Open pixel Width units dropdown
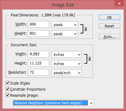The height and width of the screenshot is (111, 126). tap(65, 25)
